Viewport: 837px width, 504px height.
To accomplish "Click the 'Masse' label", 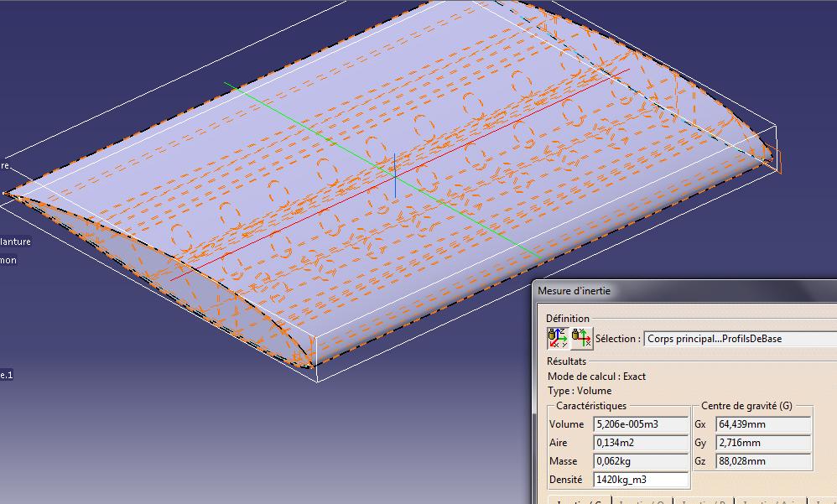I will (x=563, y=460).
